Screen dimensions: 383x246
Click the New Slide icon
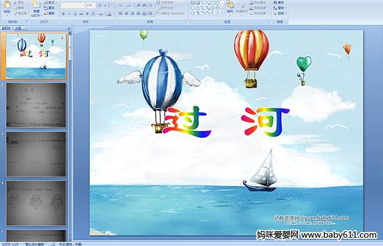36,5
